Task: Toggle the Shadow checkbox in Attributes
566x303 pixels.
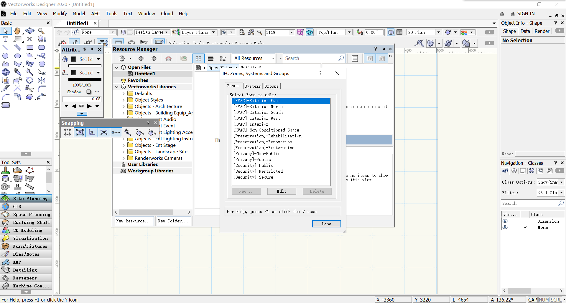Action: pyautogui.click(x=89, y=92)
